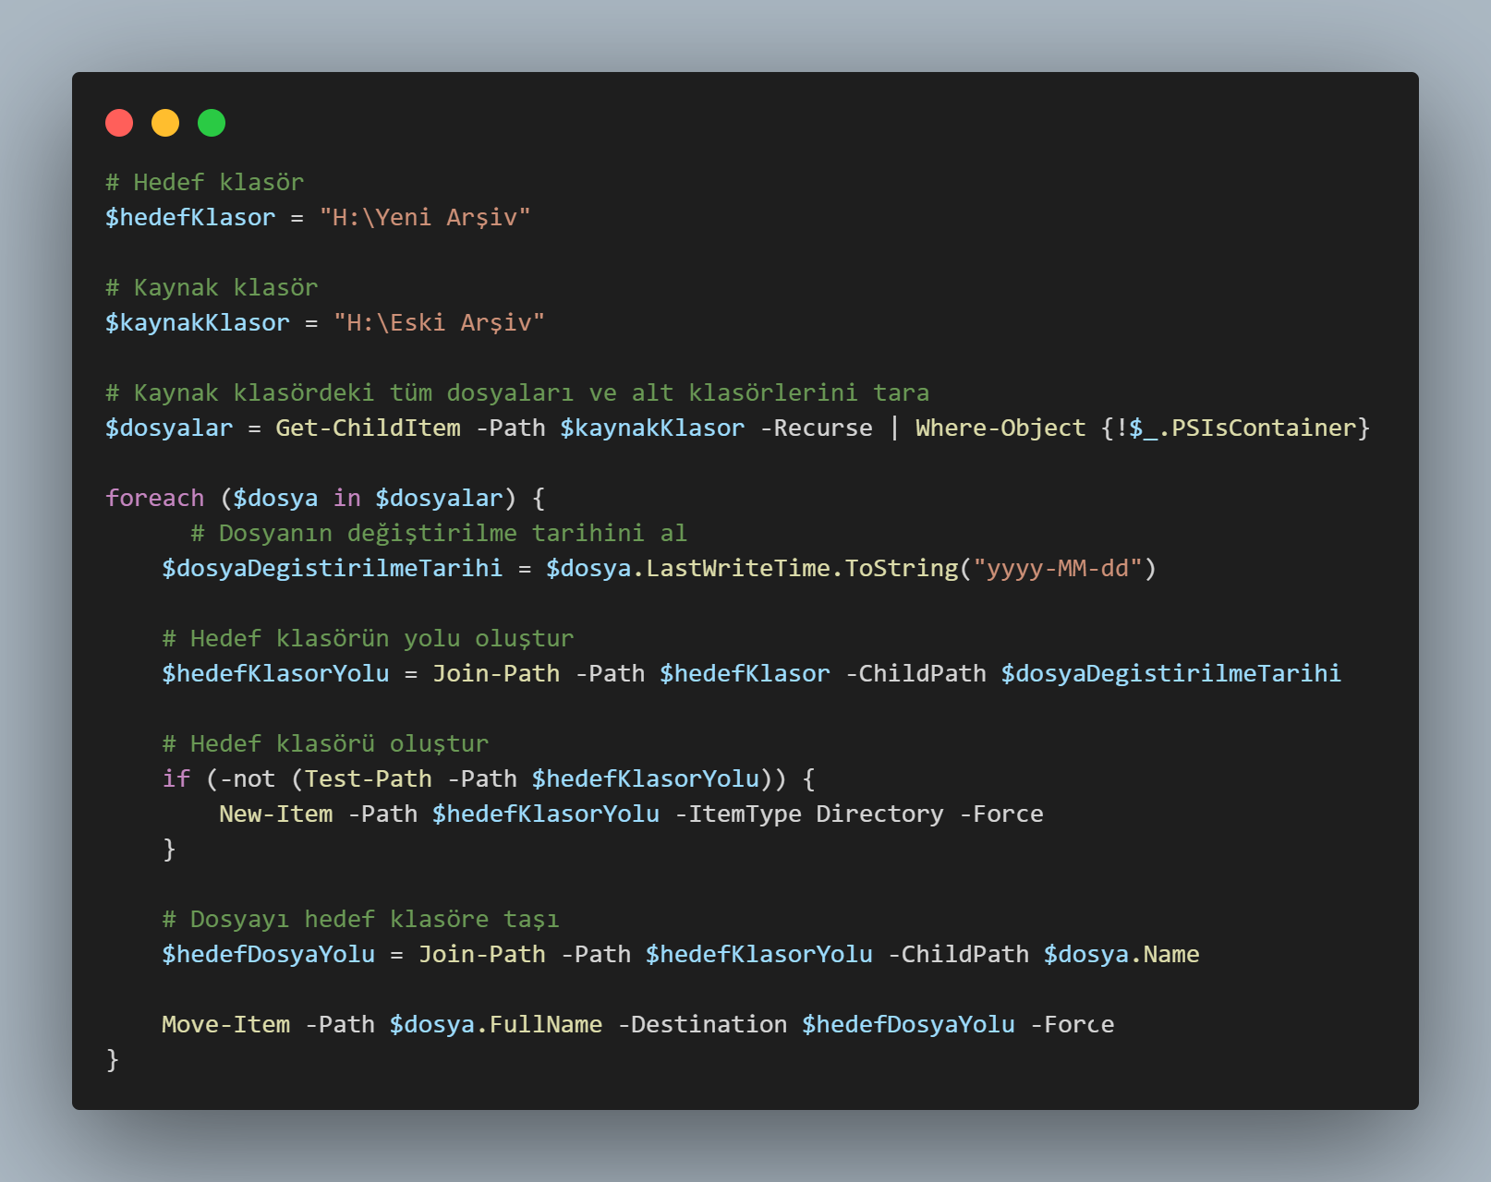Click the closing brace of the if block
Image resolution: width=1491 pixels, height=1182 pixels.
[169, 849]
